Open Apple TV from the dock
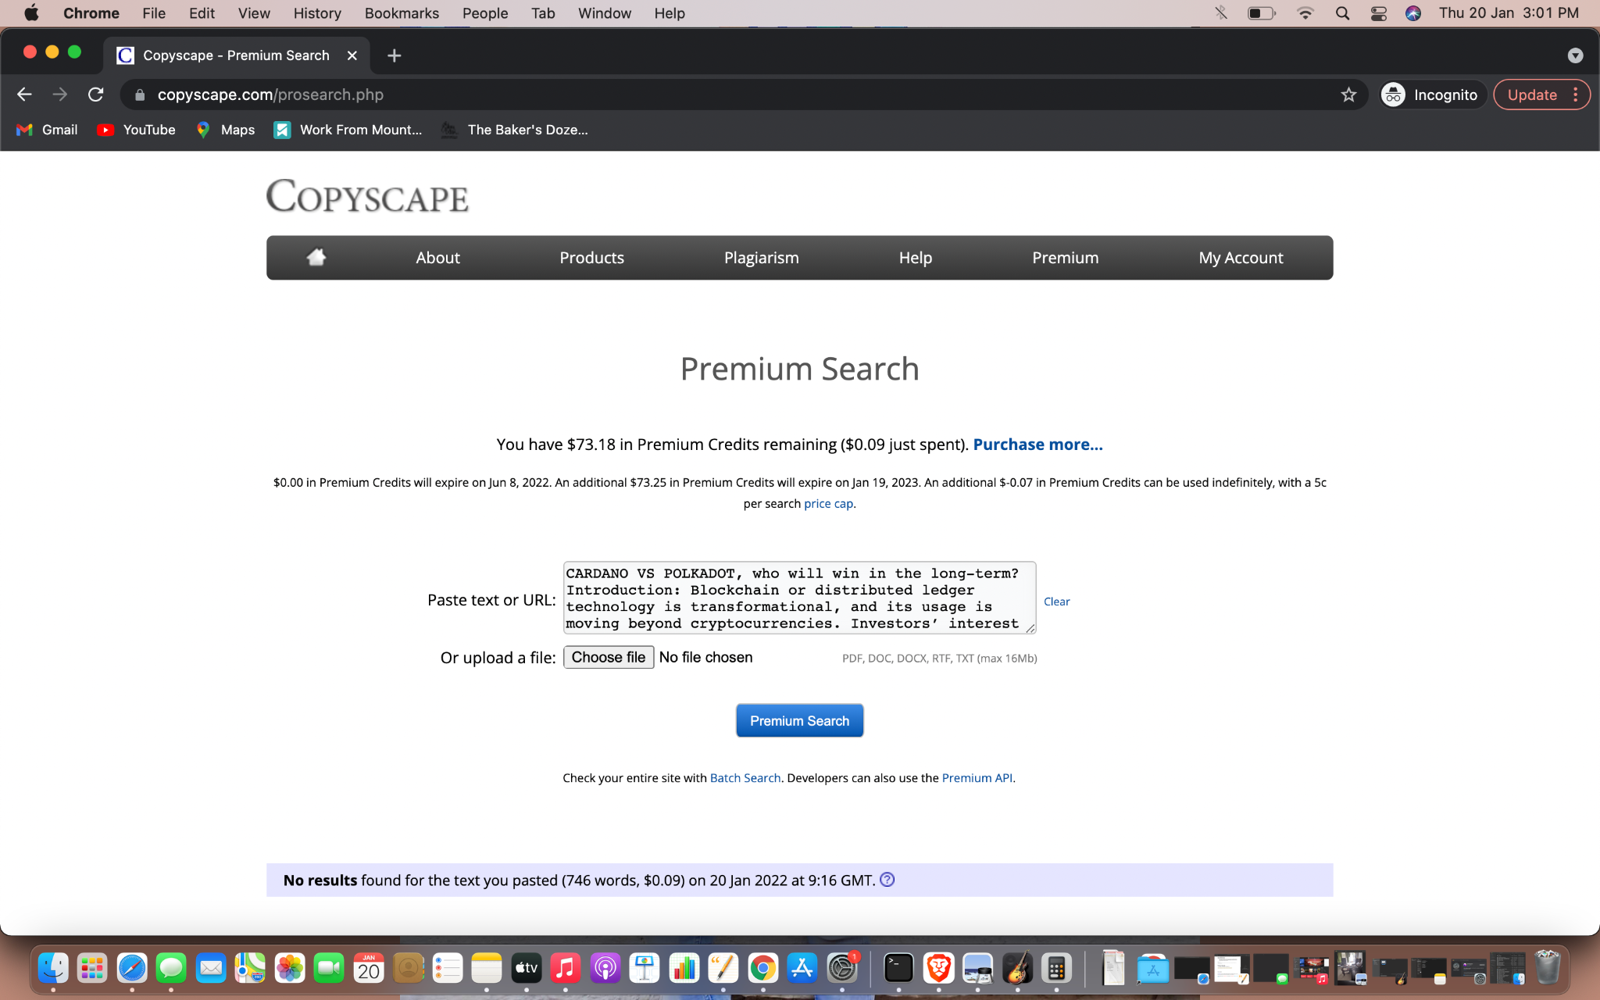 coord(527,969)
